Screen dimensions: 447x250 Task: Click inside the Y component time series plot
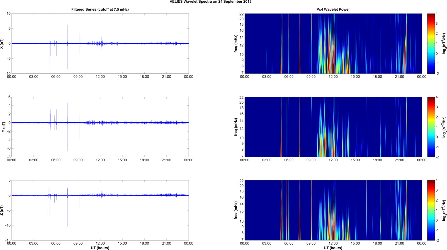[x=132, y=138]
